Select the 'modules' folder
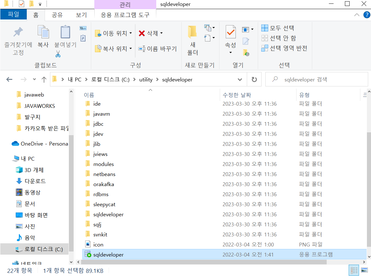This screenshot has height=276, width=371. (x=103, y=164)
